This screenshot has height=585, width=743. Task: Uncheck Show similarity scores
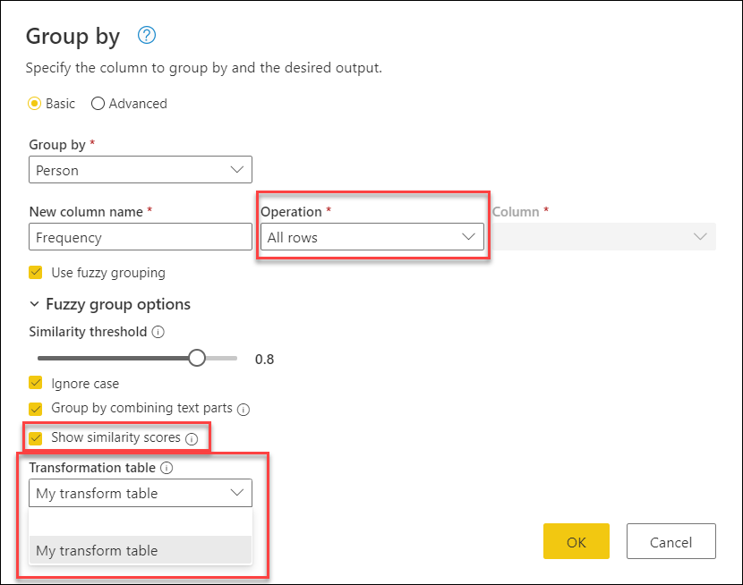pyautogui.click(x=36, y=437)
